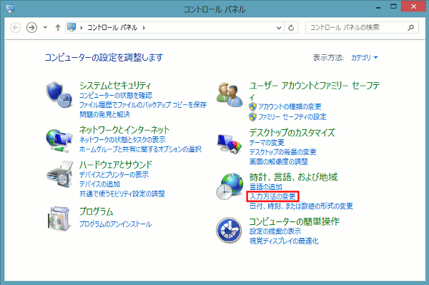The image size is (429, 285).
Task: Open 共通で使うモビリティ設定の調整 link
Action: 122,194
